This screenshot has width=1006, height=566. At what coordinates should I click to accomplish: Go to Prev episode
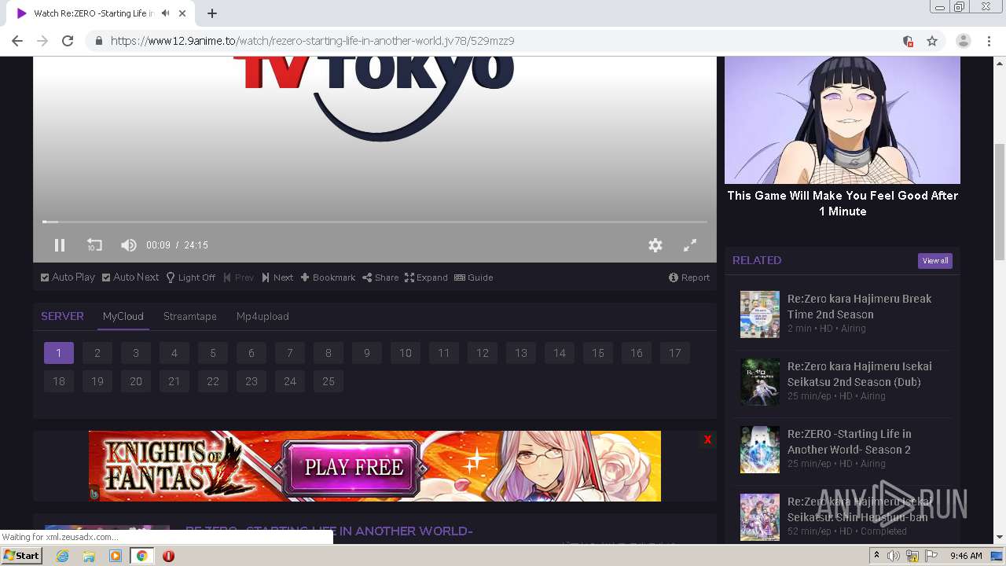(x=239, y=277)
